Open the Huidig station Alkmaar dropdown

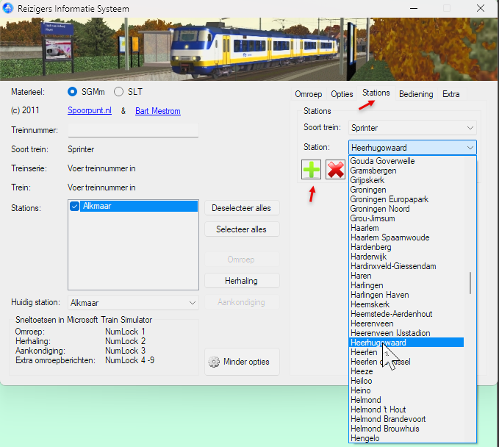pyautogui.click(x=133, y=303)
